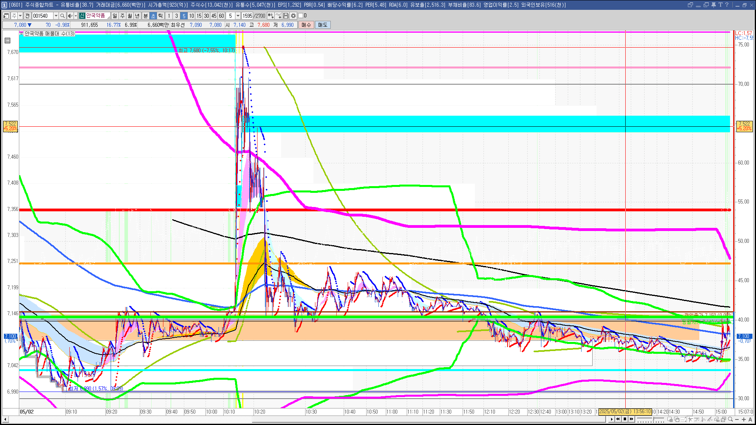Select the 5 interval button
Screen dimensions: 756x425
coord(184,16)
